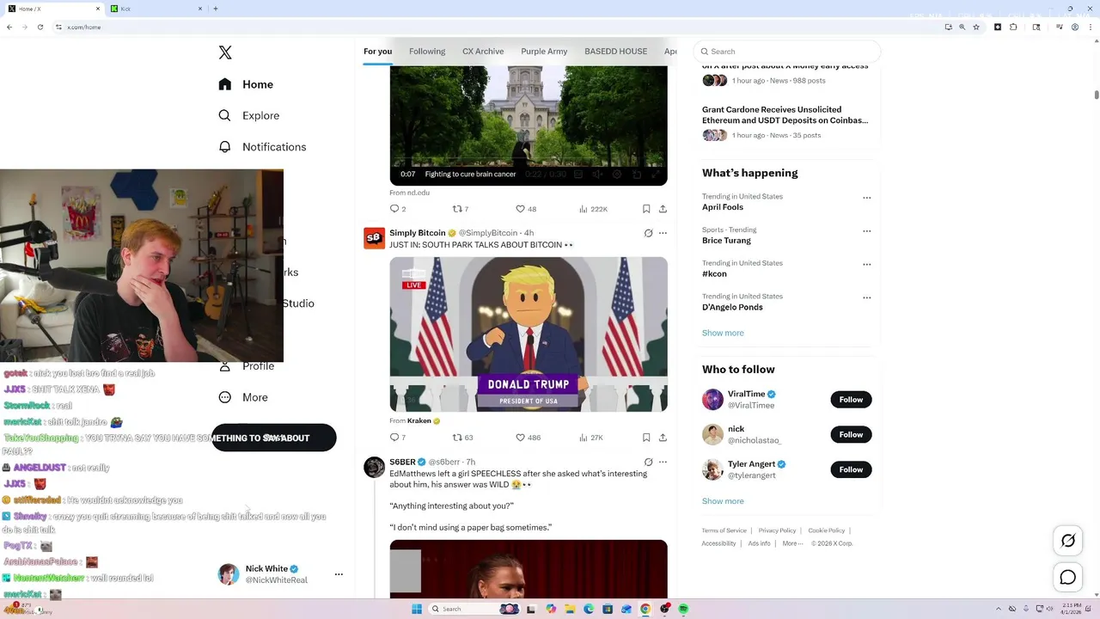The width and height of the screenshot is (1100, 619).
Task: Open the Home navigation item
Action: point(246,84)
